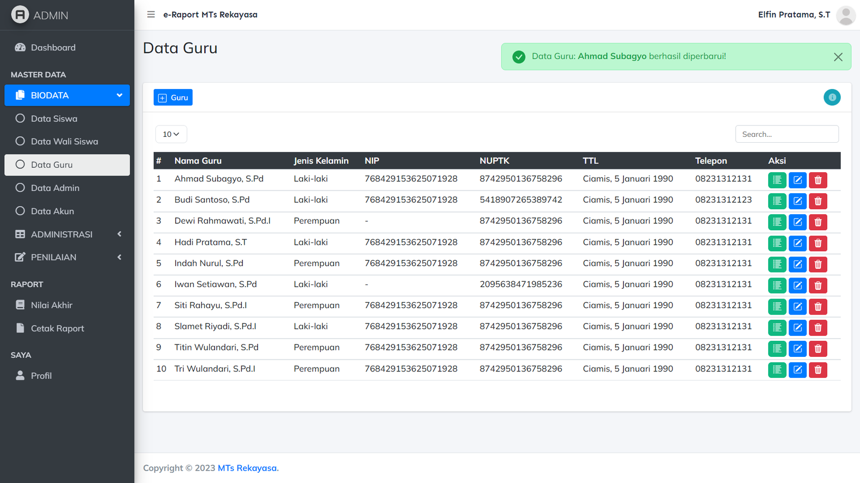Open Cetak Raport from sidebar
Image resolution: width=860 pixels, height=483 pixels.
point(57,328)
